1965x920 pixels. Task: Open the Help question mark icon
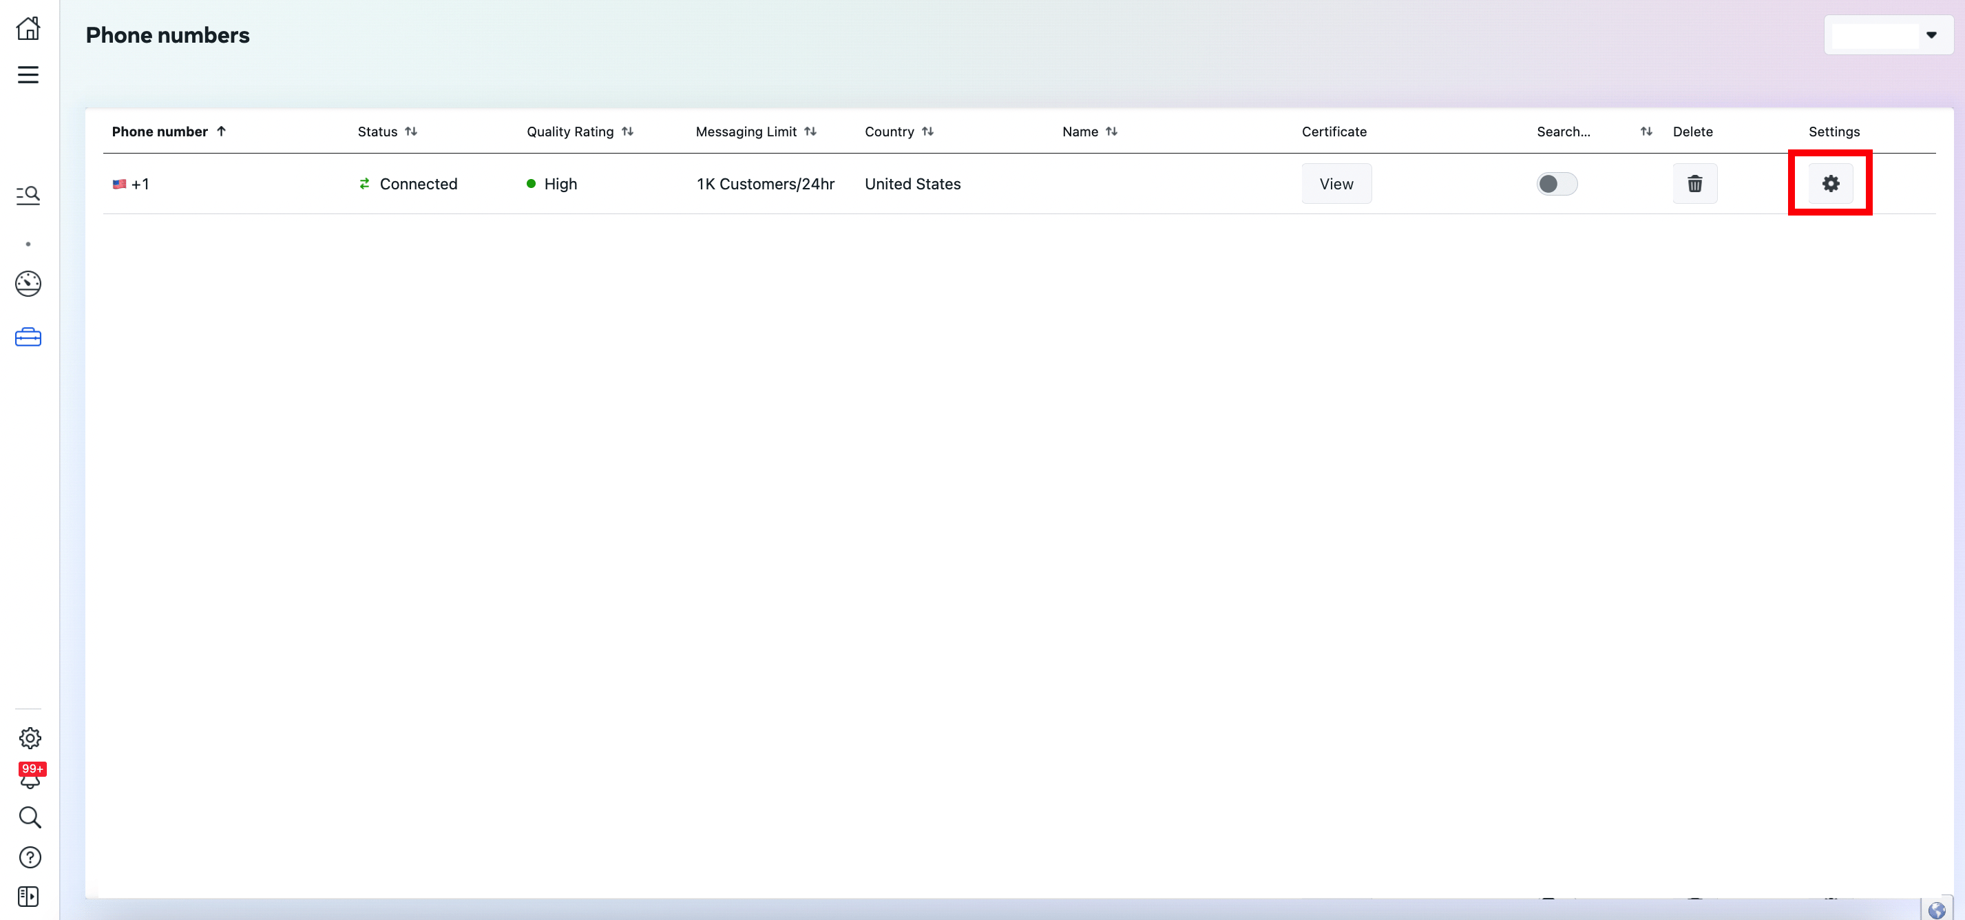tap(30, 857)
